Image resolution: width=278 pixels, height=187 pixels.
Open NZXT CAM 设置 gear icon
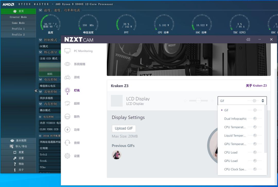point(68,156)
